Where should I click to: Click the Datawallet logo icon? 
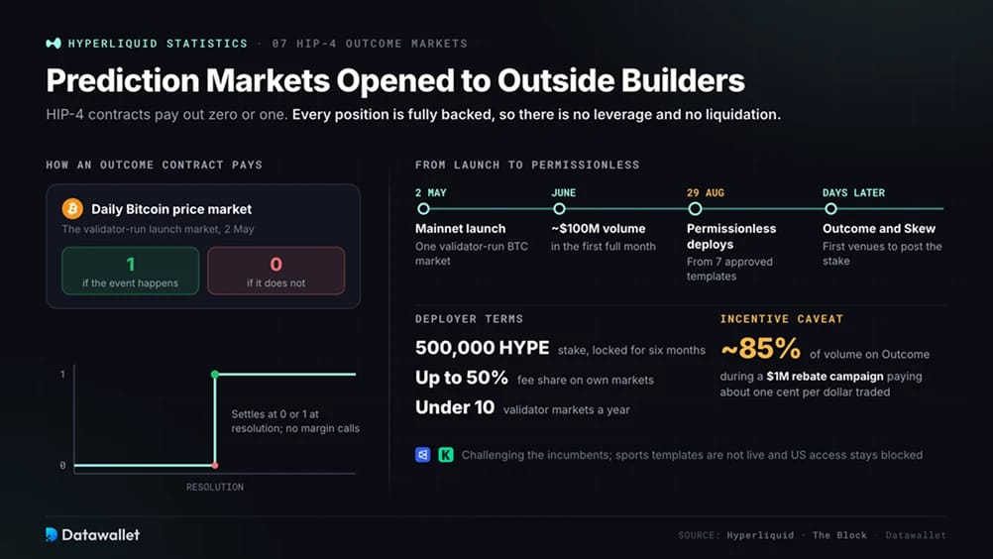52,535
